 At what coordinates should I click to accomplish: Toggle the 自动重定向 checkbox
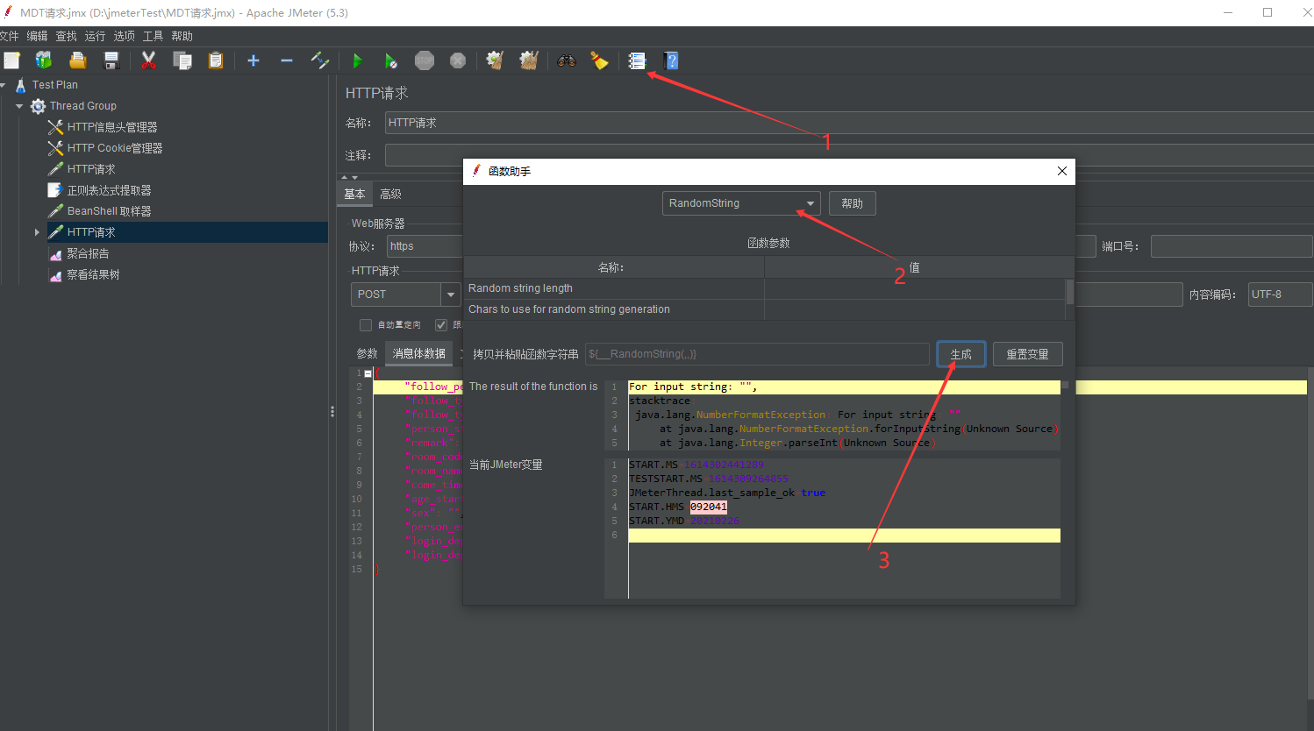366,325
